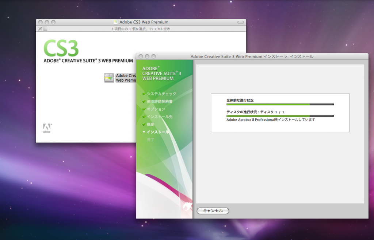The width and height of the screenshot is (374, 240).
Task: Select the 概要 step in the installer sidebar
Action: tap(150, 125)
